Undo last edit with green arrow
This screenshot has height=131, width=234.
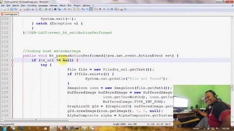(46, 9)
